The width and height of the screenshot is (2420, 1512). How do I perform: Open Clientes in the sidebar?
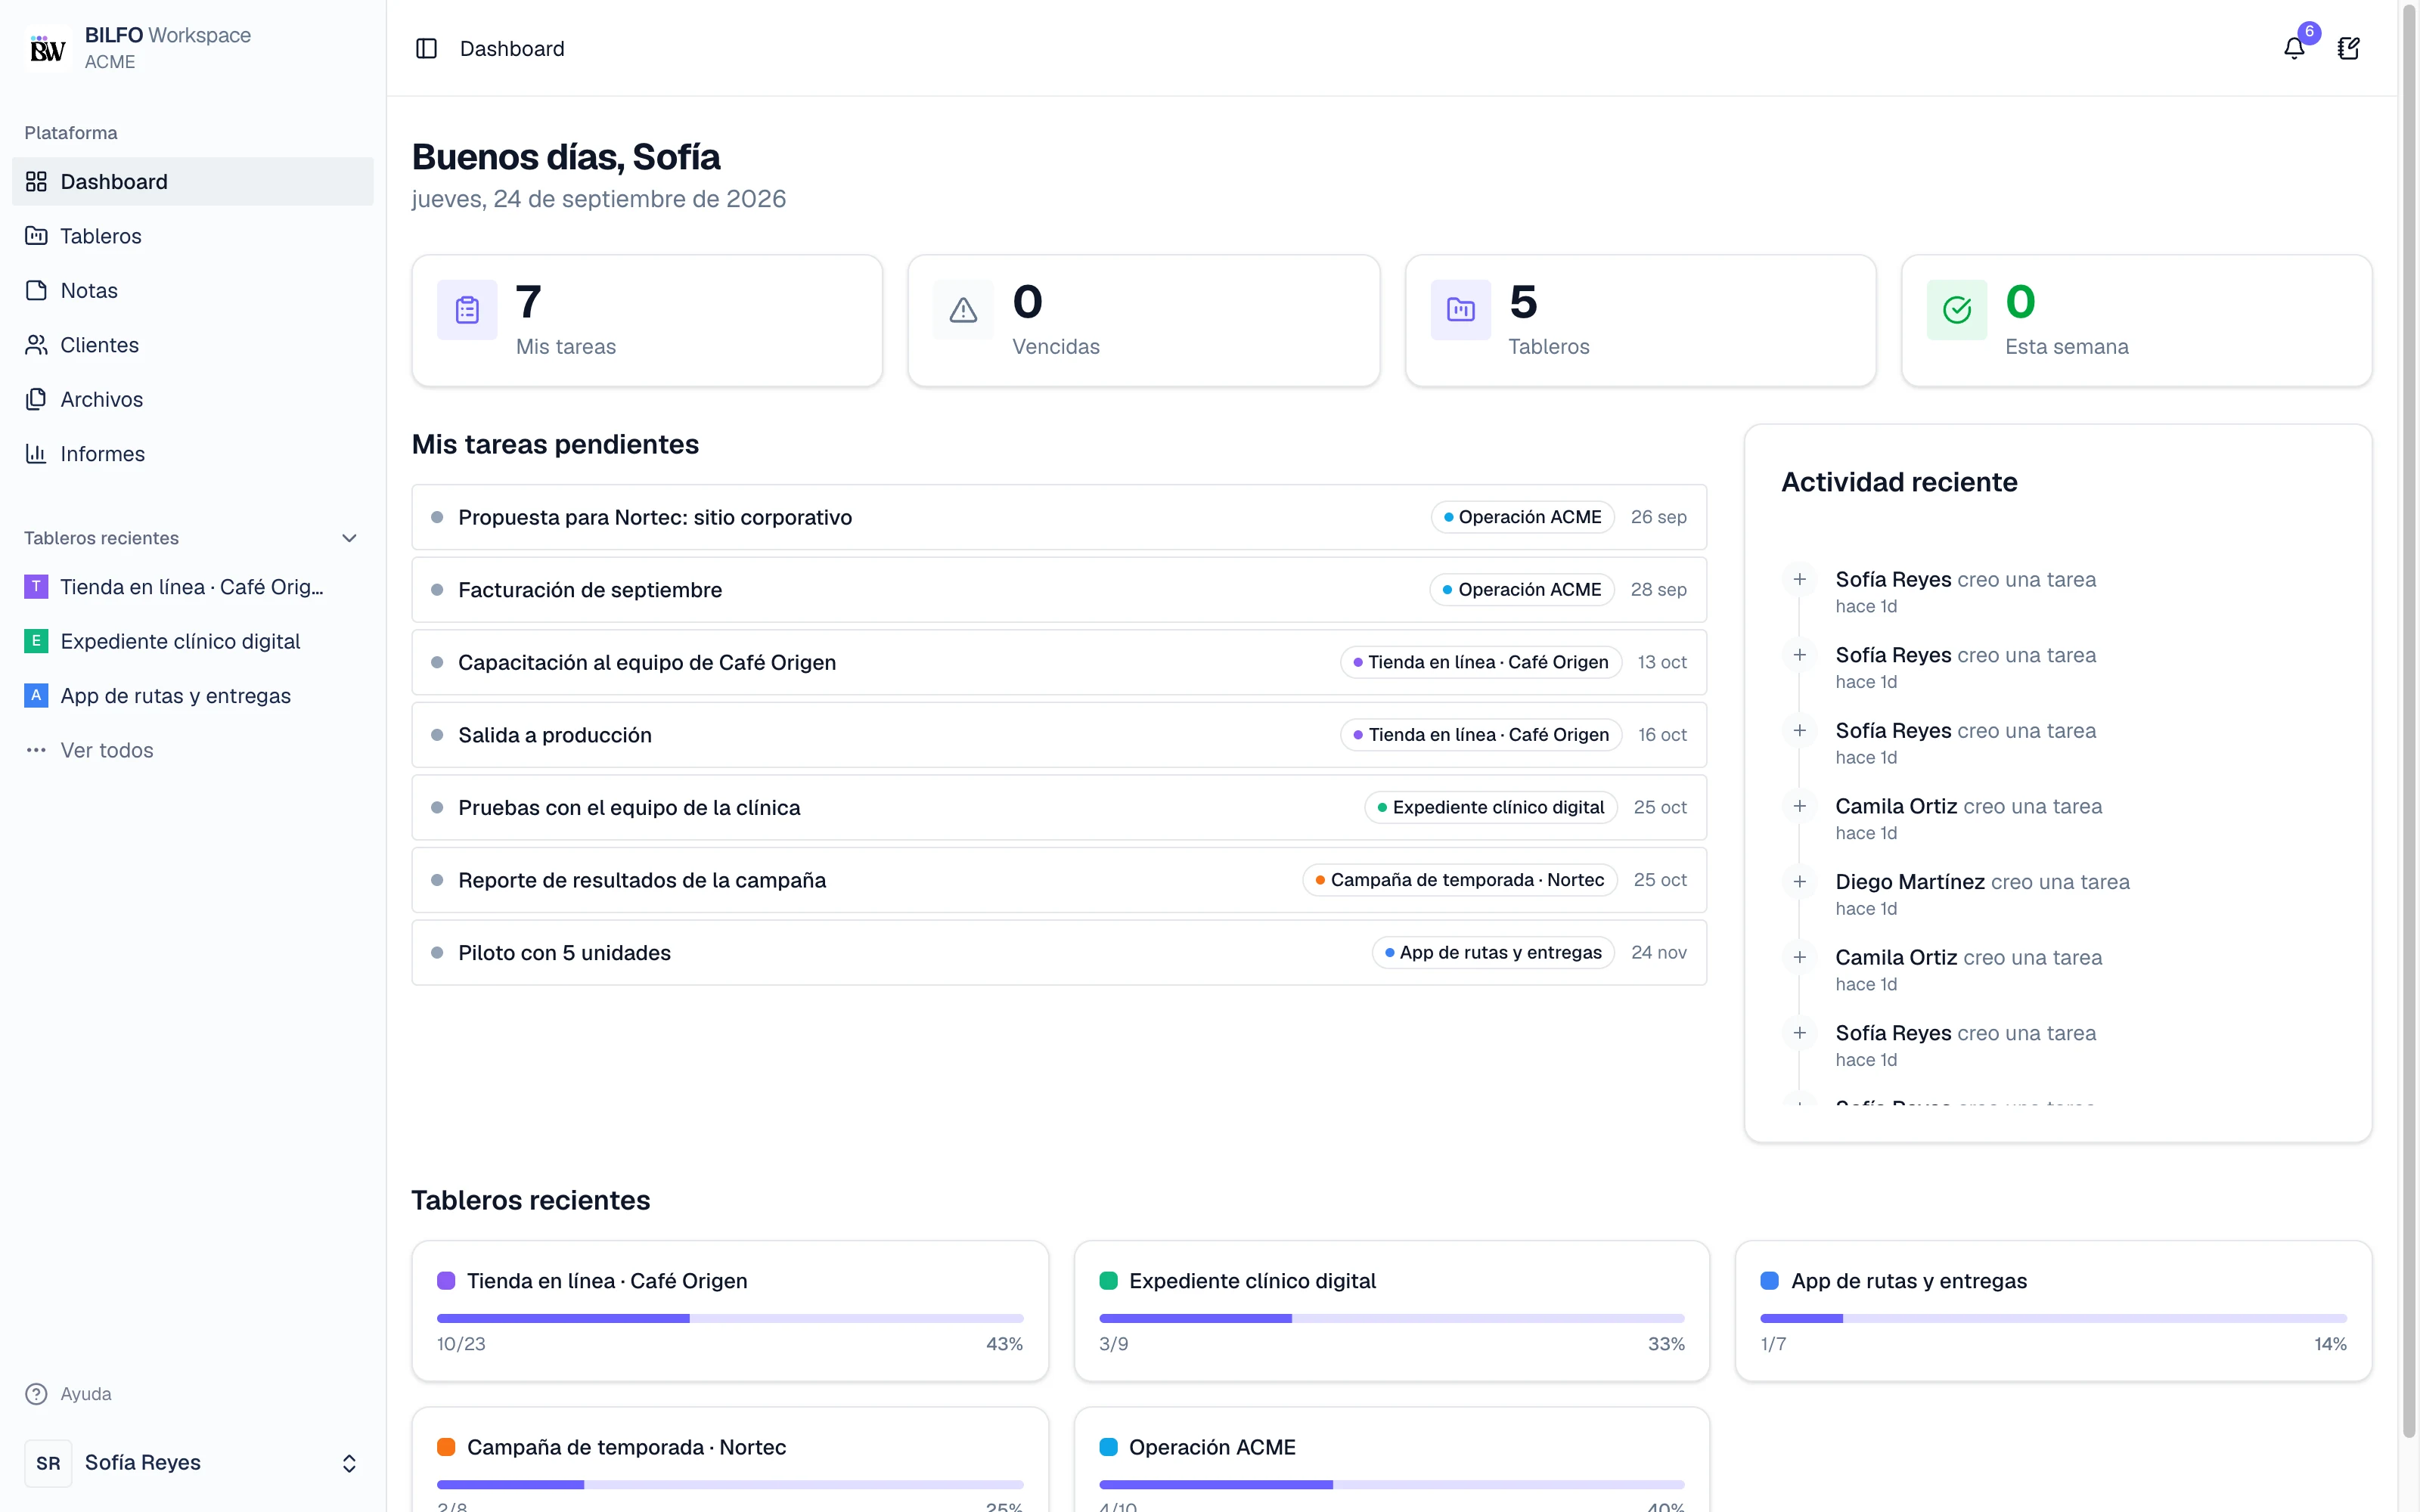click(x=193, y=345)
